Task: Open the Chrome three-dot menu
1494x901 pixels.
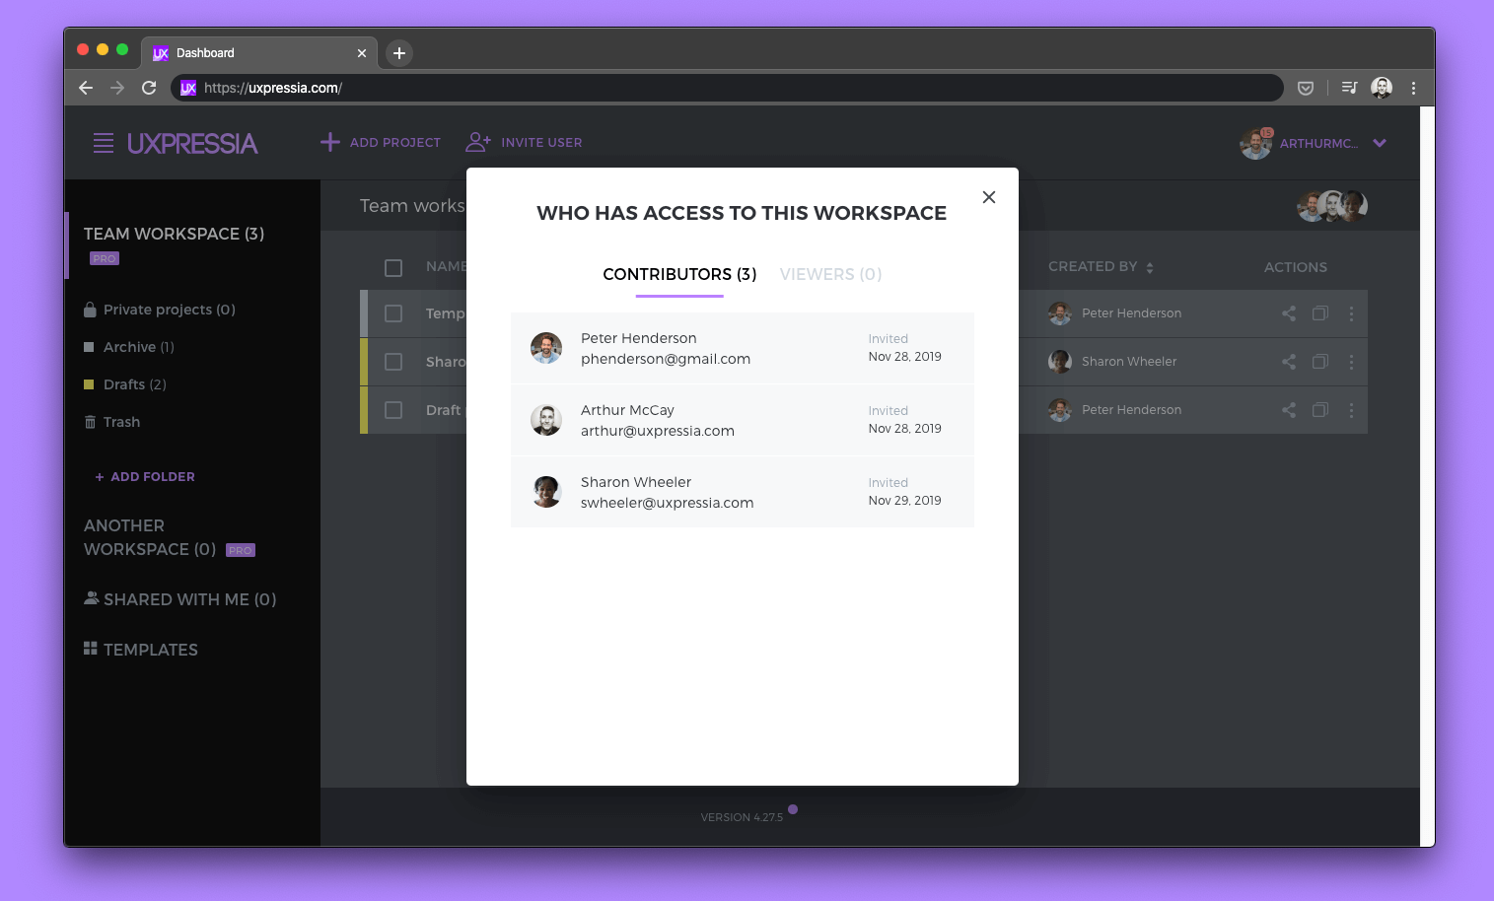Action: pyautogui.click(x=1413, y=88)
